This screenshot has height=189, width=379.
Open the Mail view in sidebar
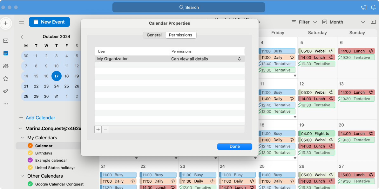(x=6, y=41)
